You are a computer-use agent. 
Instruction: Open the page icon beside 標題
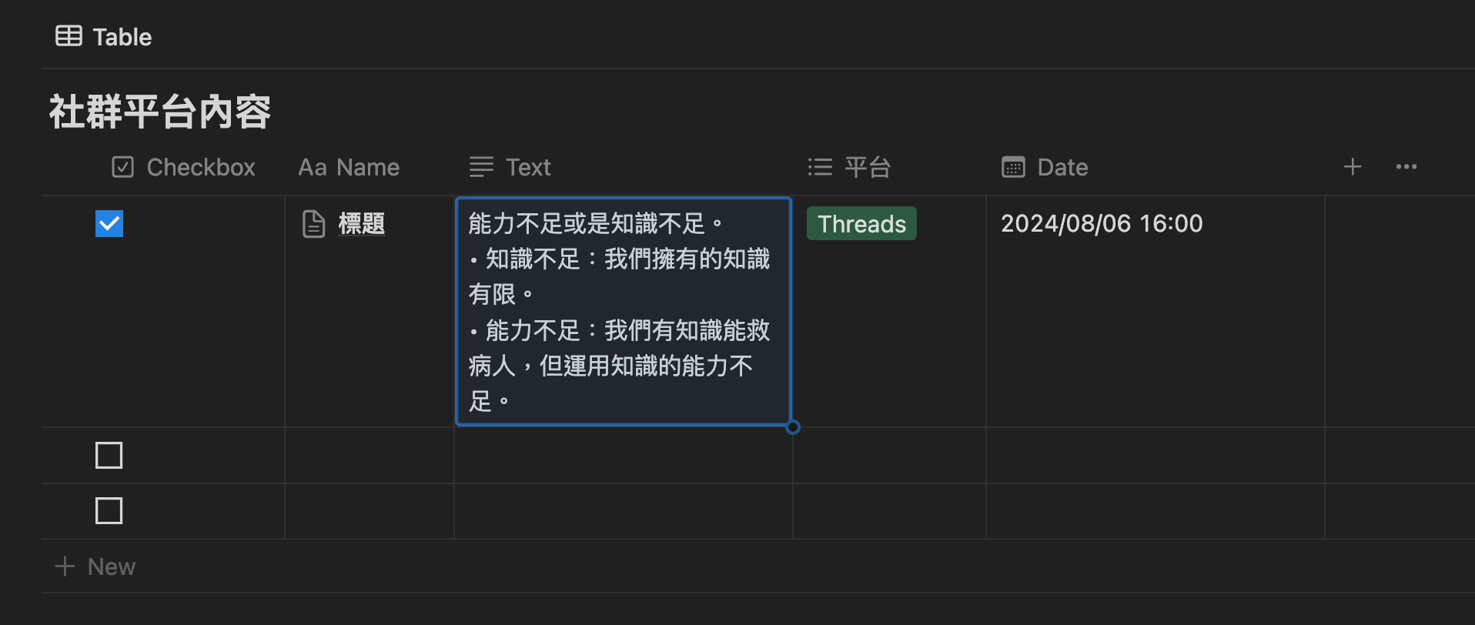[313, 224]
